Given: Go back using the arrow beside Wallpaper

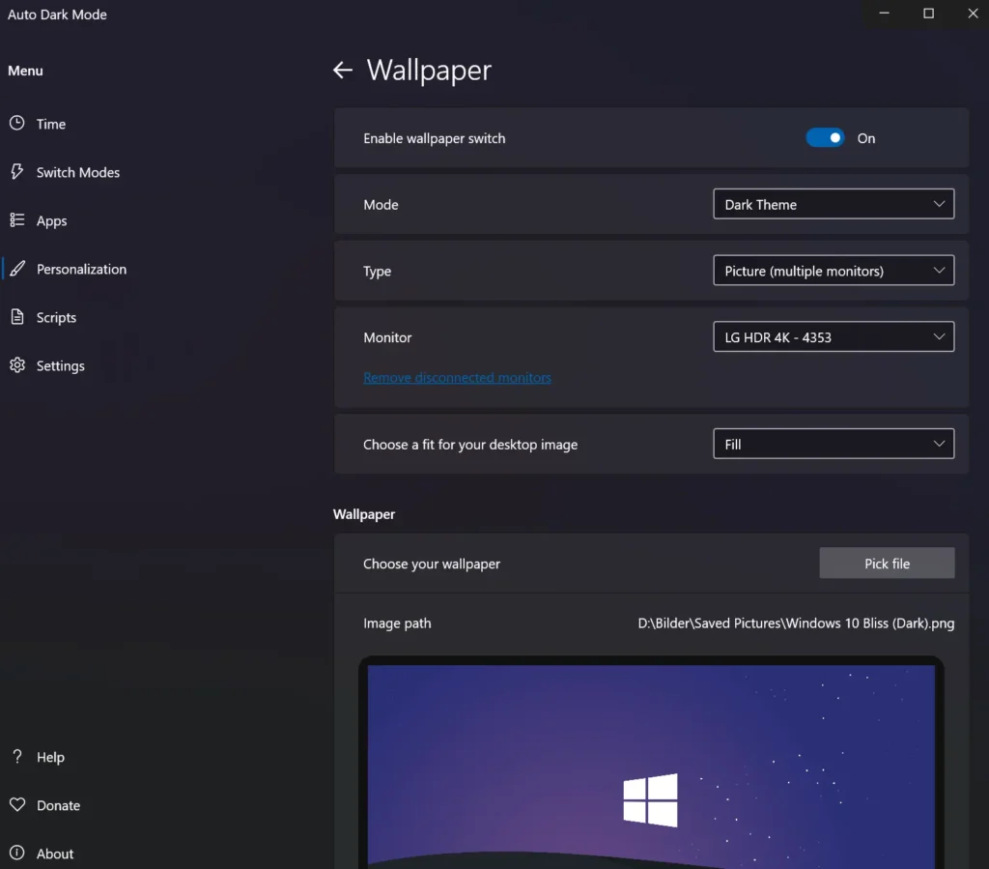Looking at the screenshot, I should [x=343, y=71].
